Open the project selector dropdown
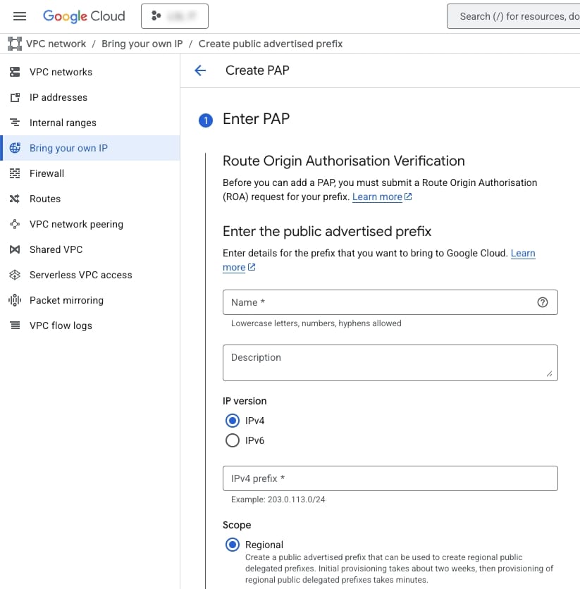The width and height of the screenshot is (580, 589). coord(174,16)
